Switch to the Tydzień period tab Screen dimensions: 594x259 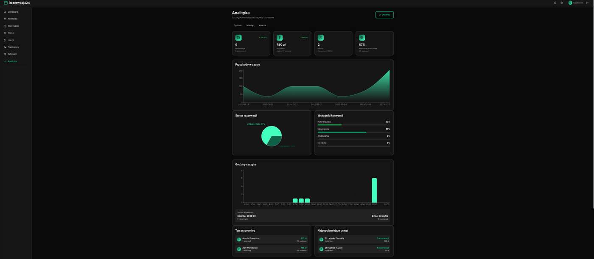point(238,25)
